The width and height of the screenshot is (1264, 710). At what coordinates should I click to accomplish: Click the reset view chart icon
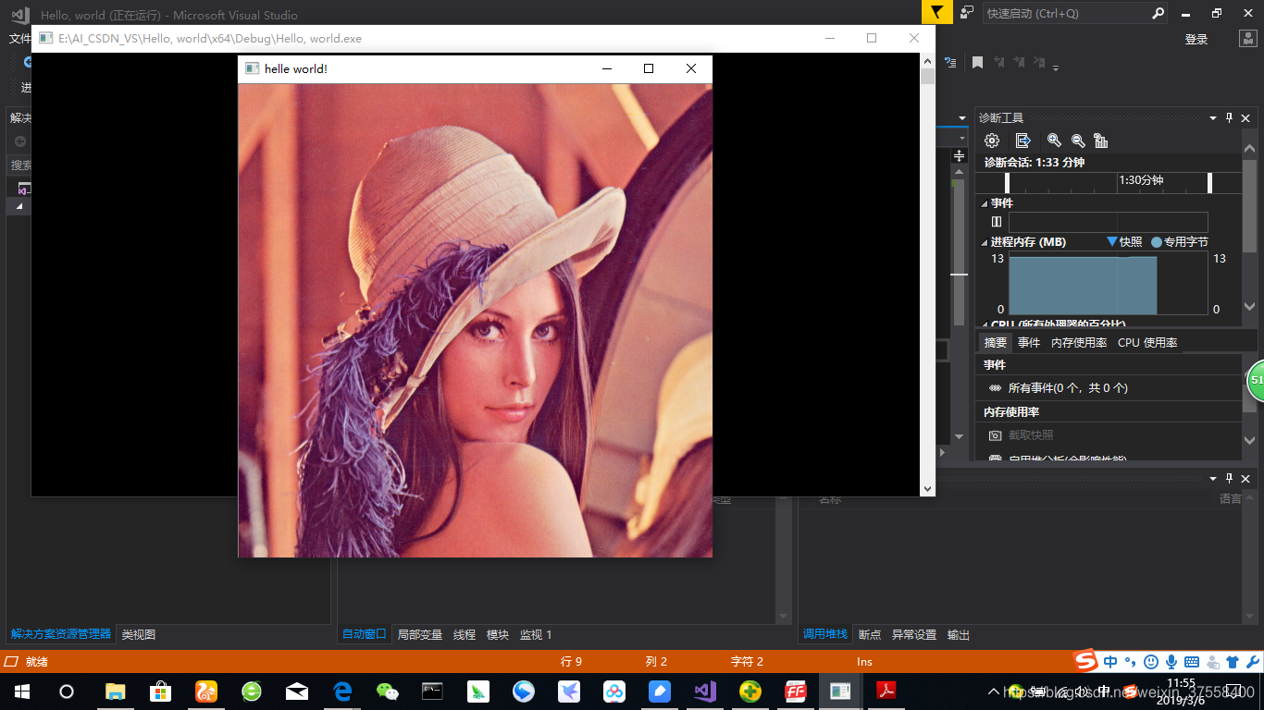[1101, 141]
